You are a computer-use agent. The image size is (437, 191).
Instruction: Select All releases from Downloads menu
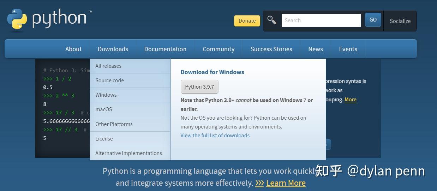pos(108,66)
